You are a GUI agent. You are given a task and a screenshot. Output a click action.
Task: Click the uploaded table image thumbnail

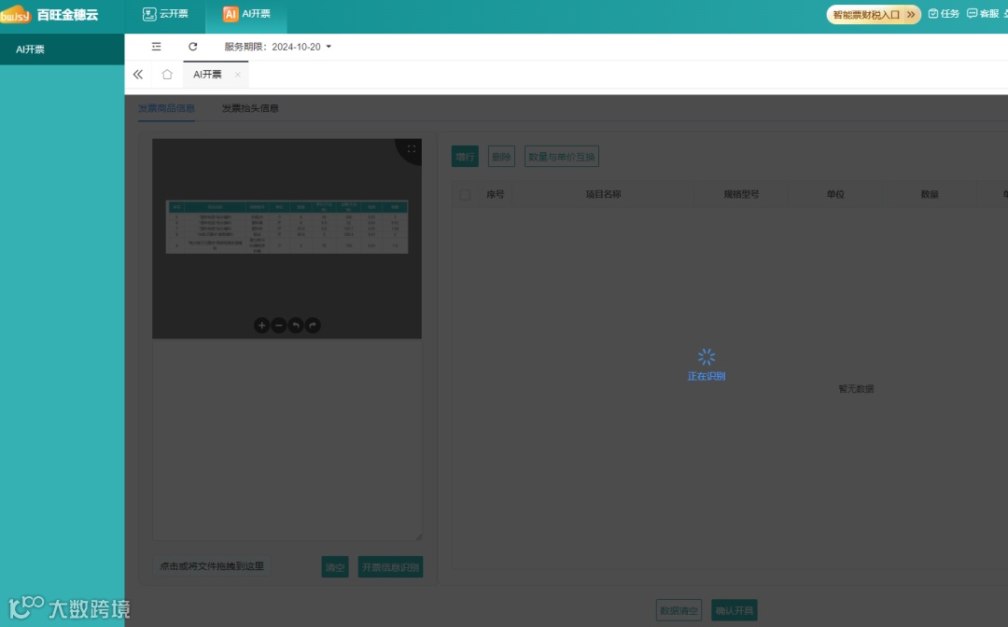click(x=287, y=226)
